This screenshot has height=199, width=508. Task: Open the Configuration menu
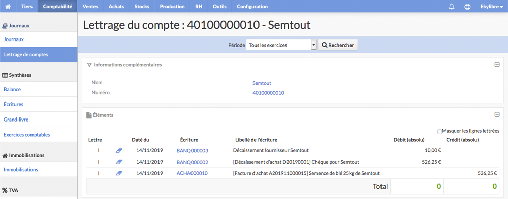(x=252, y=6)
